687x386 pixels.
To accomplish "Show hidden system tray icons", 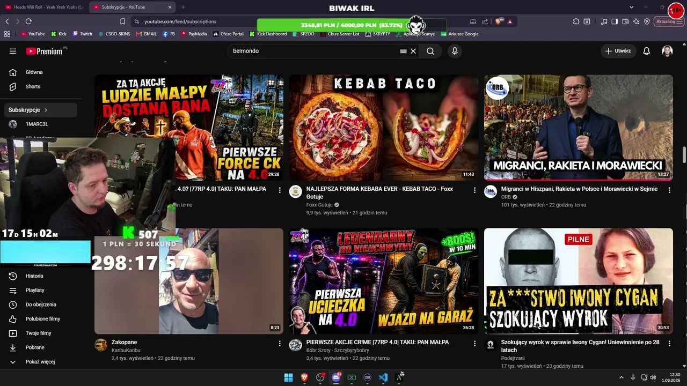I will click(x=622, y=377).
